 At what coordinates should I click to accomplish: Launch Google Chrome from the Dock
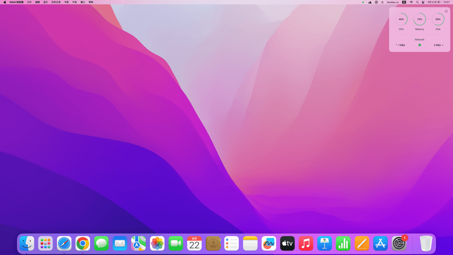pyautogui.click(x=83, y=243)
